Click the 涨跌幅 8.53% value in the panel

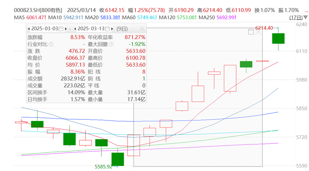[x=78, y=37]
